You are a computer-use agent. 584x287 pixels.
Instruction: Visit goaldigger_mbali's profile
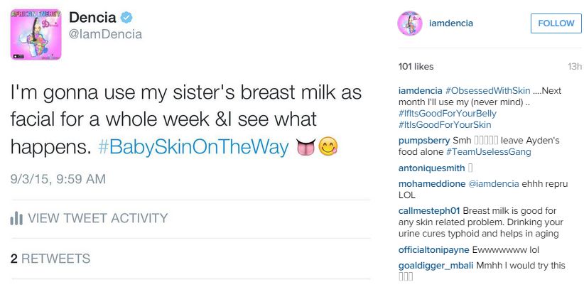tap(433, 266)
